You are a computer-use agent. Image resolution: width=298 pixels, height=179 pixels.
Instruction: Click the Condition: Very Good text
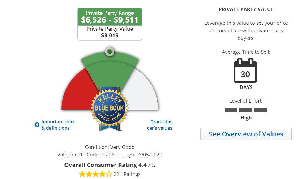pyautogui.click(x=110, y=147)
